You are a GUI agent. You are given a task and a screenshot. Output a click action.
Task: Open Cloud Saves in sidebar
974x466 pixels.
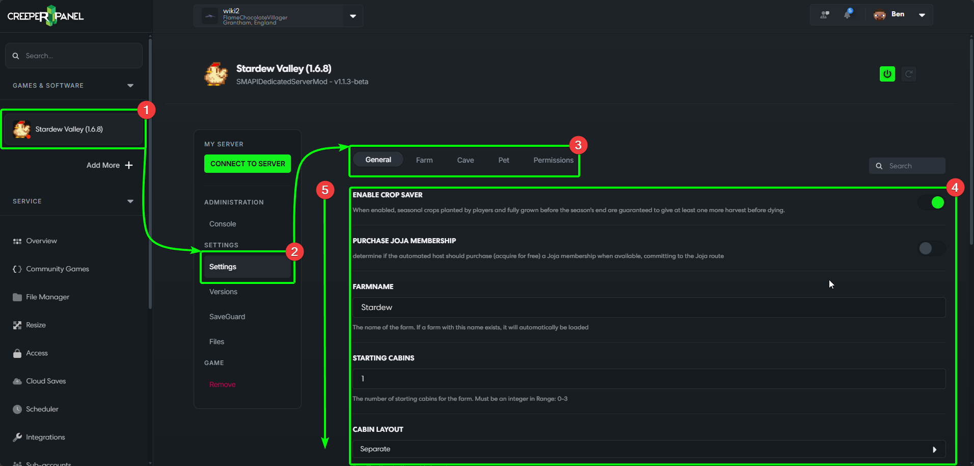46,381
